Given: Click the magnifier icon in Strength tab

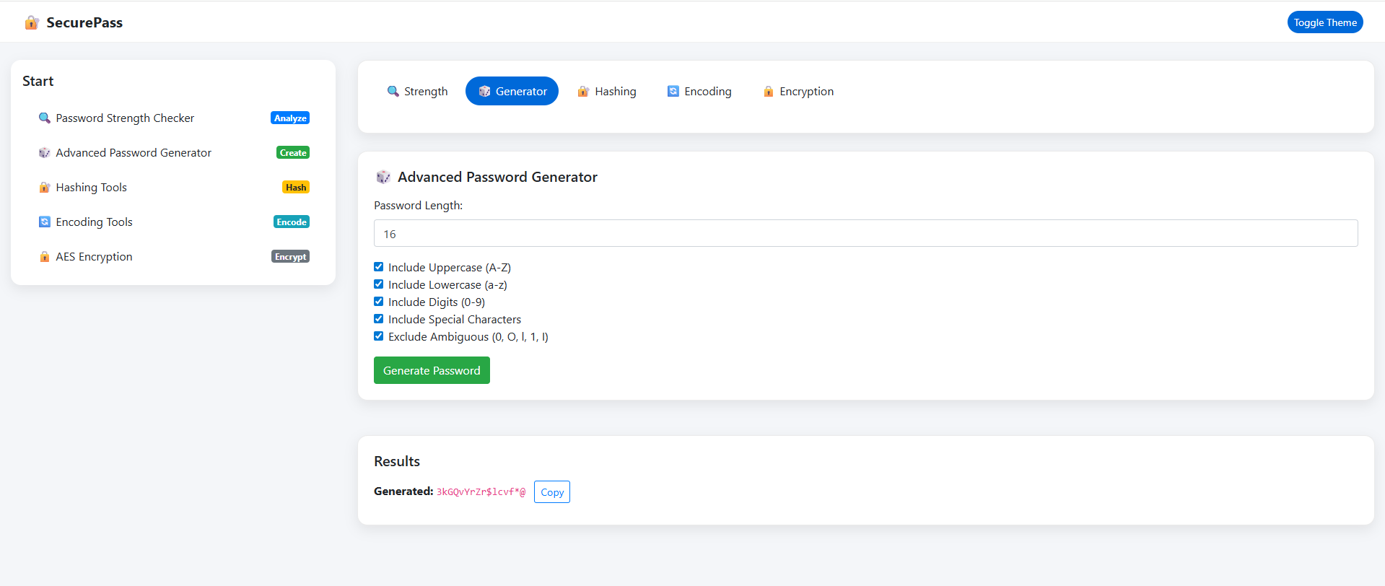Looking at the screenshot, I should [393, 91].
